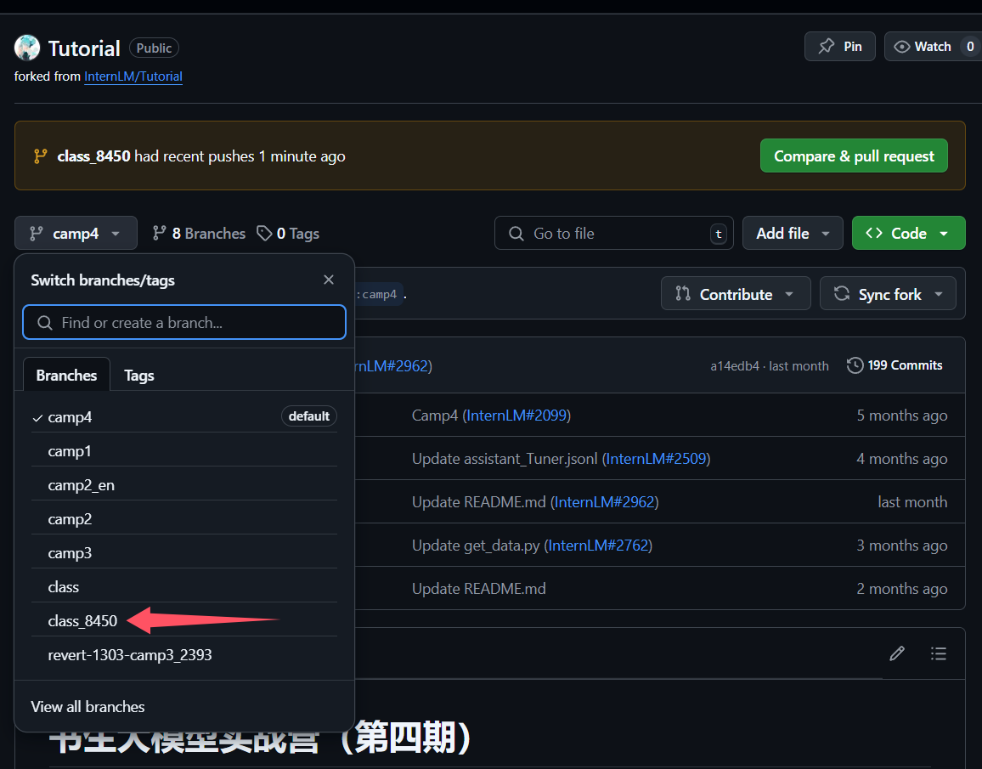982x769 pixels.
Task: Open the Contribute dropdown
Action: click(x=736, y=294)
